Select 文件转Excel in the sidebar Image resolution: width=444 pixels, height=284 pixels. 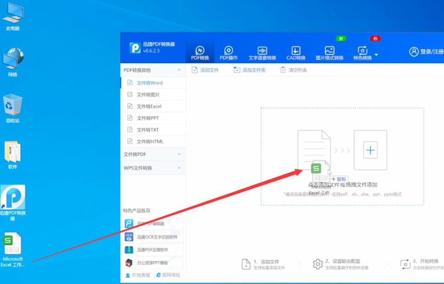[x=153, y=106]
